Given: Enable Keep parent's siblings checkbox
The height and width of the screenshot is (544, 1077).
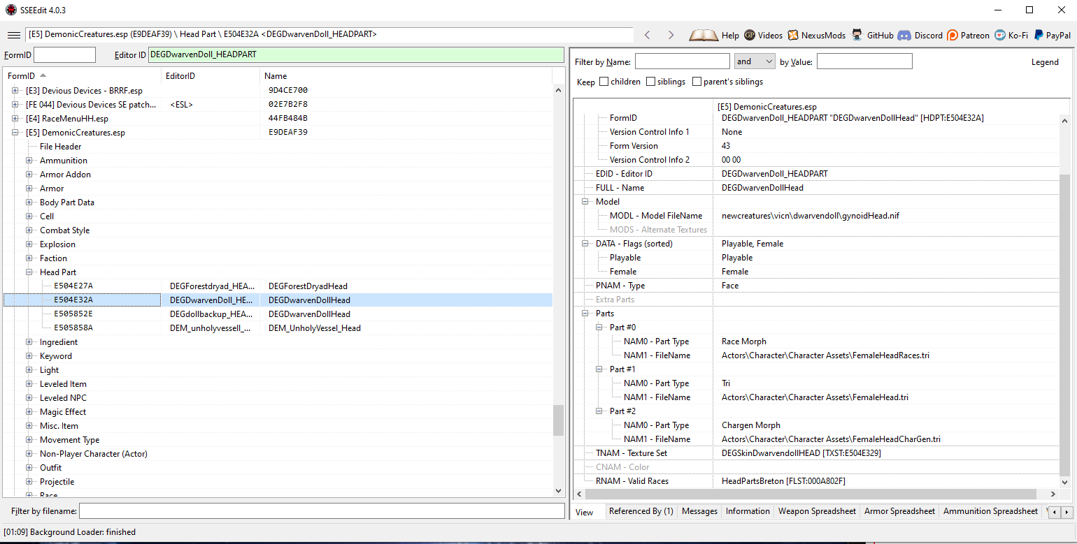Looking at the screenshot, I should (x=697, y=82).
